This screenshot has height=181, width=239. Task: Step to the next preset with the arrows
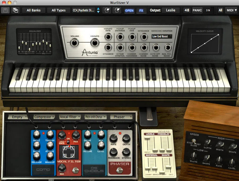[98, 12]
